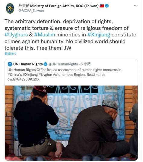This screenshot has width=143, height=162.
Task: Click the blue verified badge beside Taiwan flag
Action: click(107, 6)
